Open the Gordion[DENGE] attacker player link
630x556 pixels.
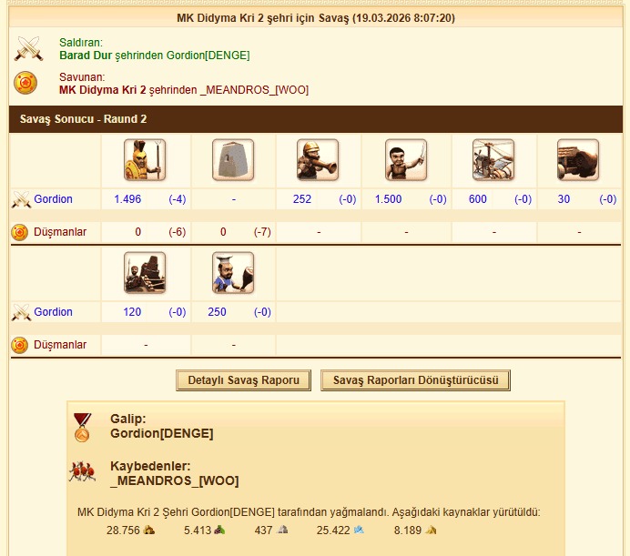point(208,56)
